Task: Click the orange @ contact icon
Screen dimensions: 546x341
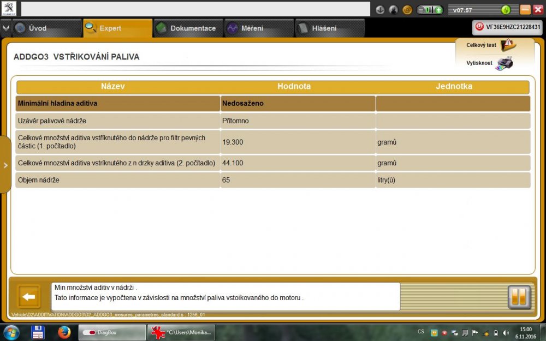Action: pyautogui.click(x=407, y=10)
